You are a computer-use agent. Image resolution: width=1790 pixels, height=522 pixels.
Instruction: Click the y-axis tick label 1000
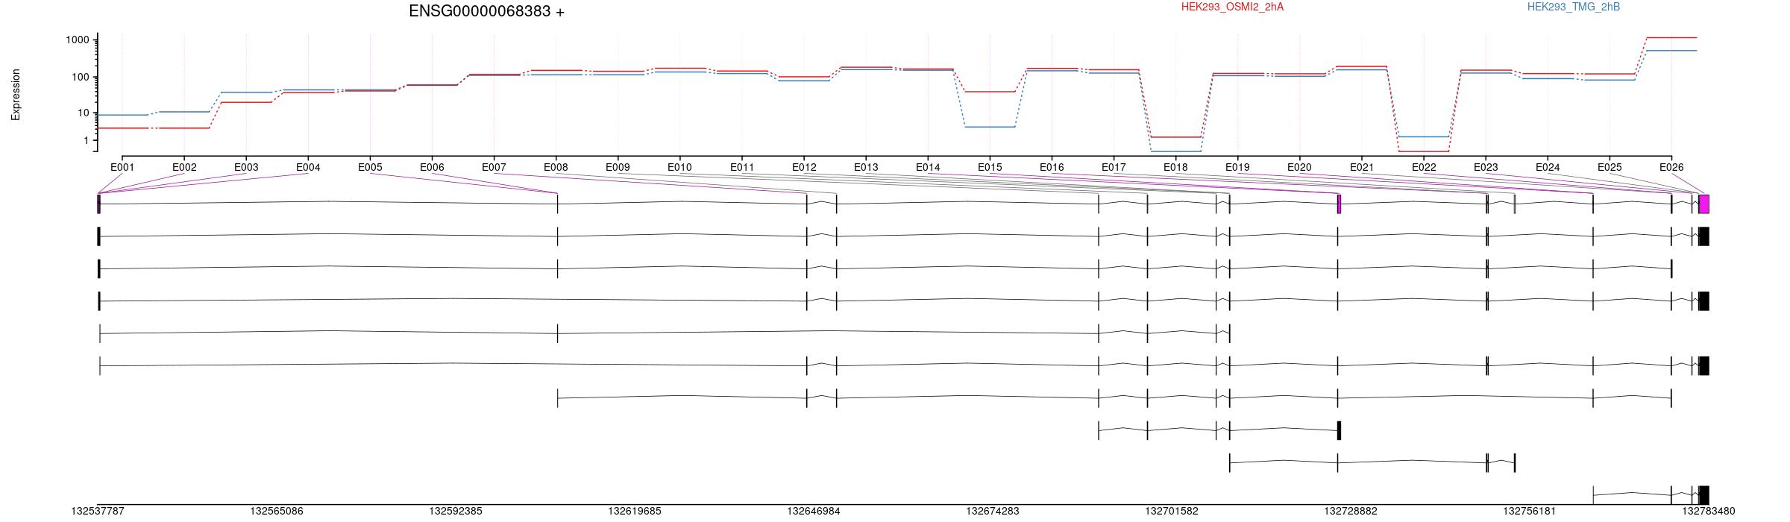coord(77,40)
